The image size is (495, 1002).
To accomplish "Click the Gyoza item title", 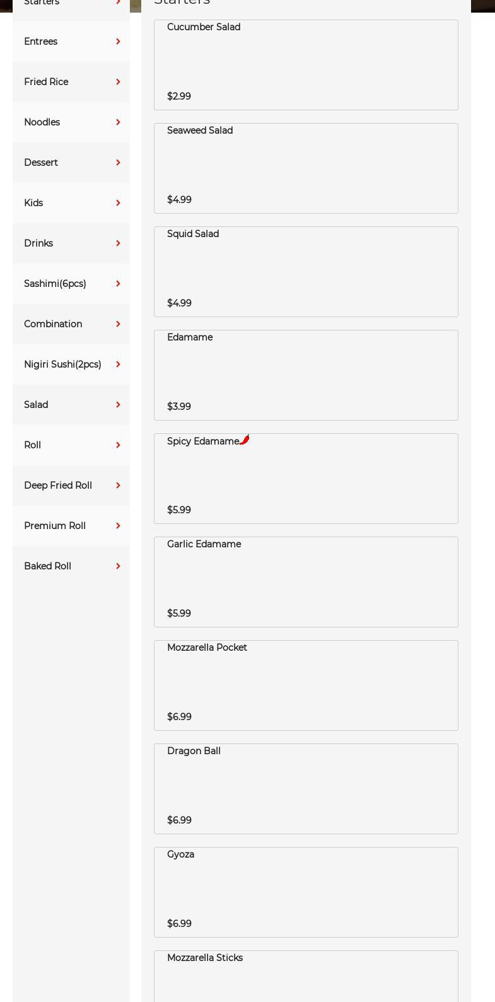I will 180,854.
